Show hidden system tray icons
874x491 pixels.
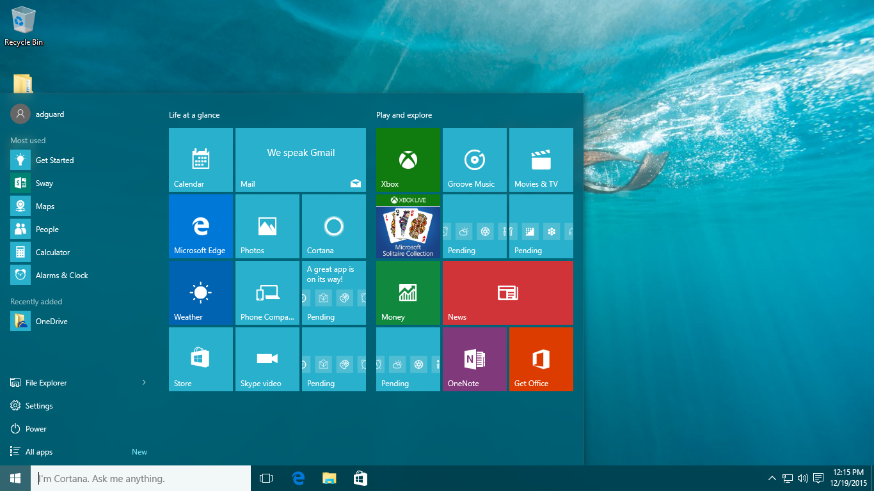(x=772, y=478)
